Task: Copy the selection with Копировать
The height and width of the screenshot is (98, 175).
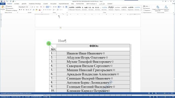Action: coord(9,8)
